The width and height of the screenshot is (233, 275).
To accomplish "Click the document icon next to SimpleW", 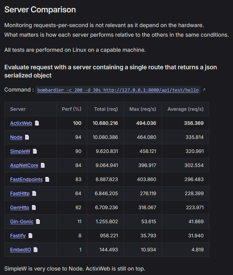I will click(x=35, y=151).
